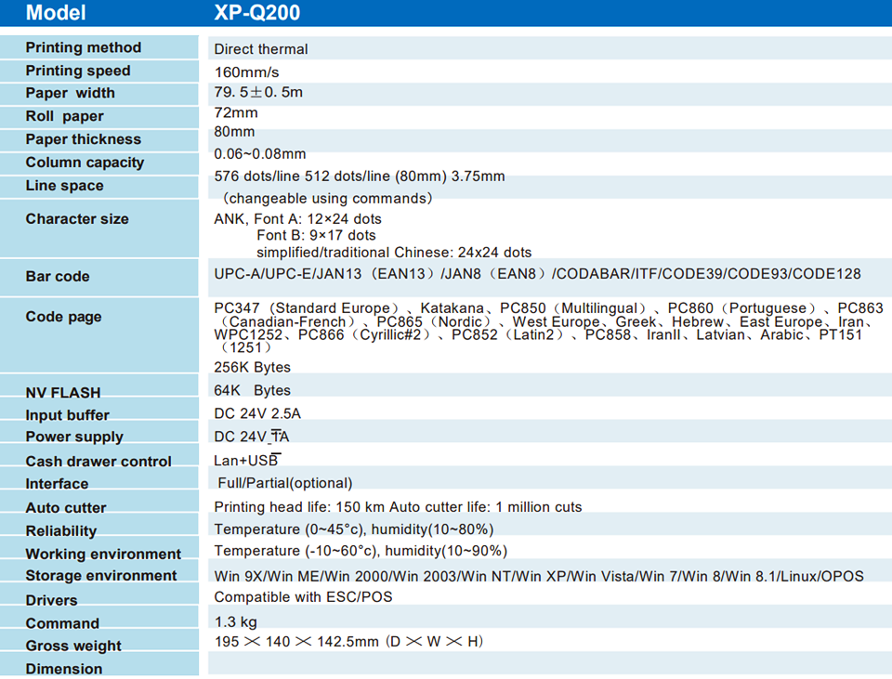The width and height of the screenshot is (892, 679).
Task: Click the 'Direct thermal' value
Action: [260, 49]
